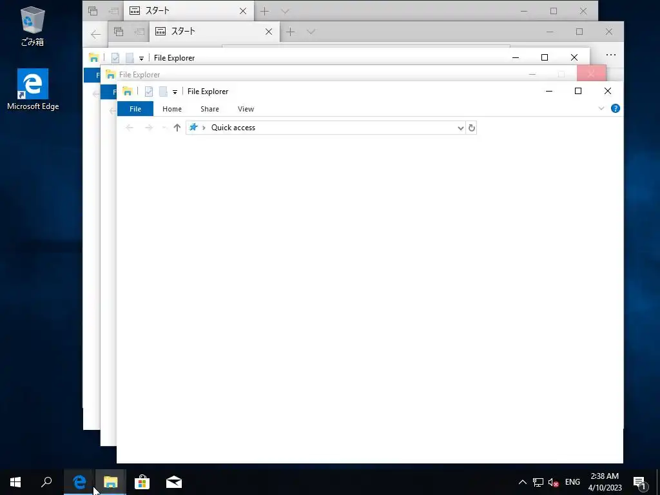Close the スタート tab in the rearmost Edge window
Screen dimensions: 660x495
(x=243, y=11)
